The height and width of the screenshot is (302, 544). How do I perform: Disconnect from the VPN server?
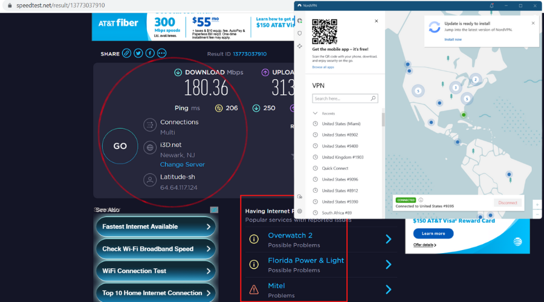click(x=508, y=202)
